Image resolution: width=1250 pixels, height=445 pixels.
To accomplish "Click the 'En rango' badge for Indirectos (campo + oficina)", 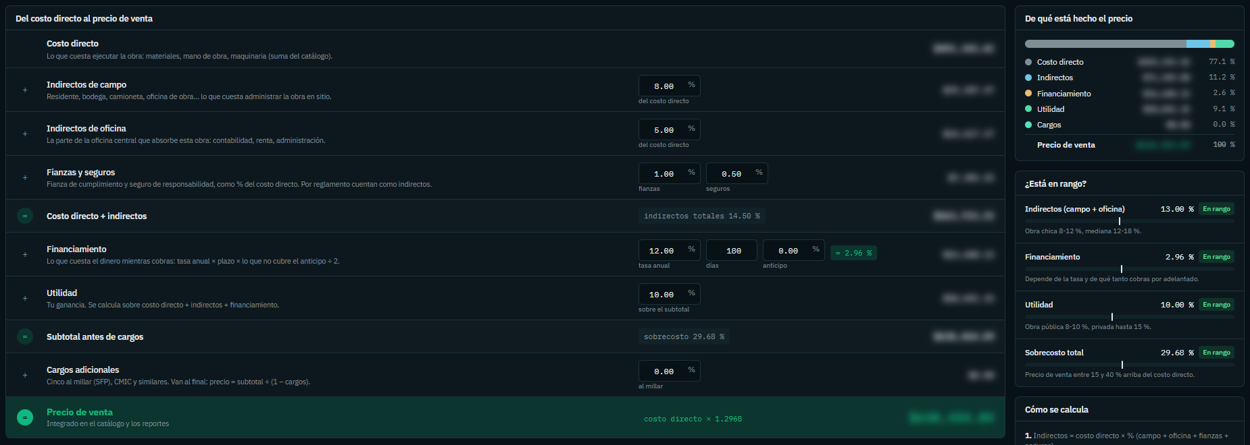I will coord(1216,209).
